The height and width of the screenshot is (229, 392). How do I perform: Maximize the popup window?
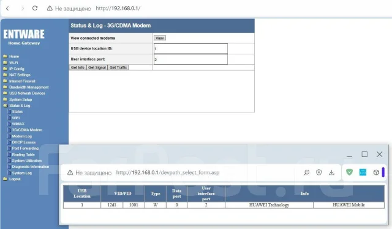364,154
